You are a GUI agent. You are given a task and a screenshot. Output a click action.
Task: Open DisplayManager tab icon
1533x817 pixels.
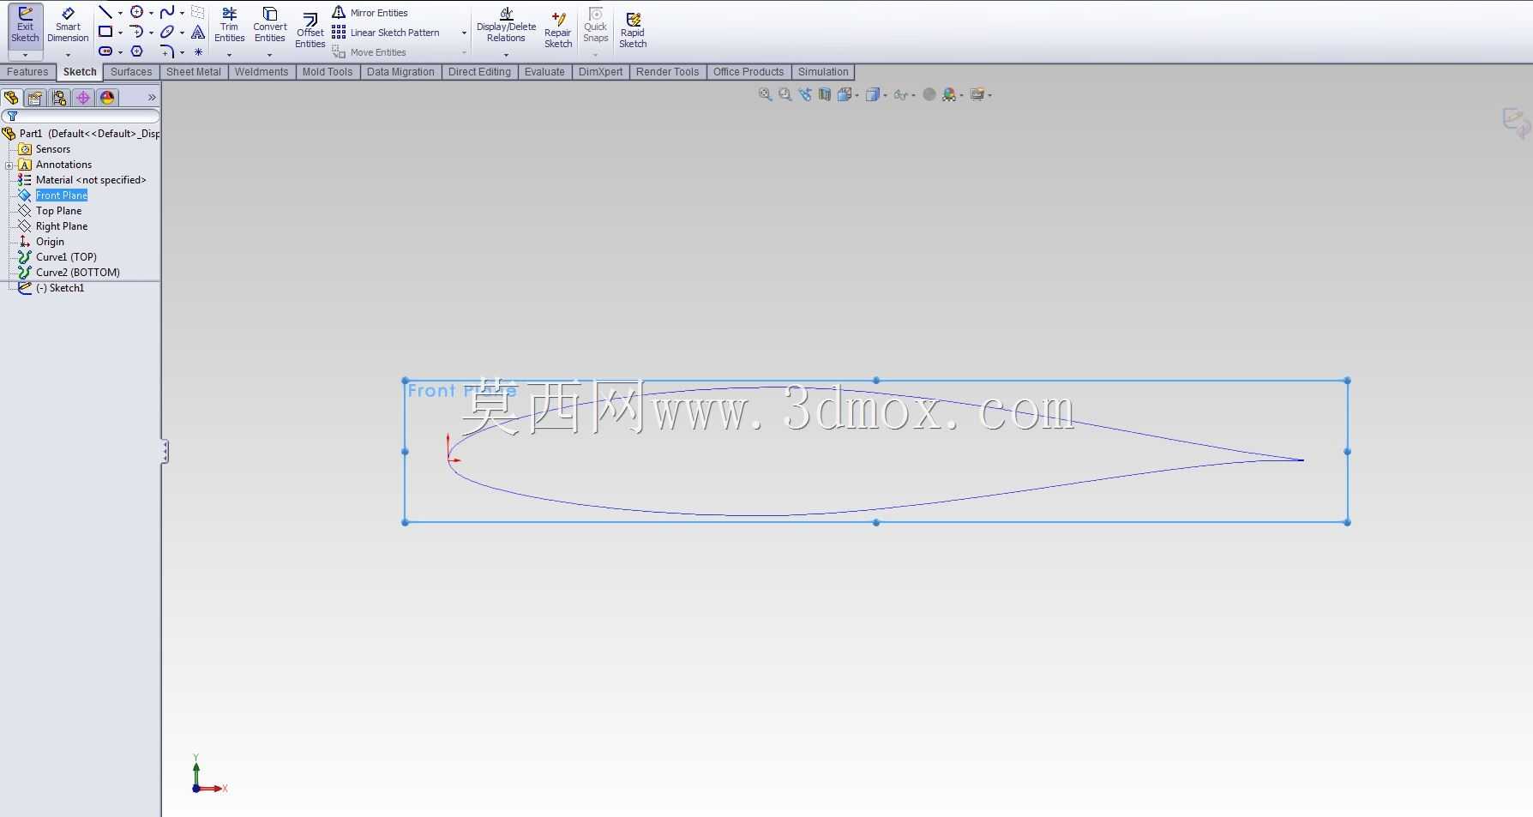tap(107, 98)
